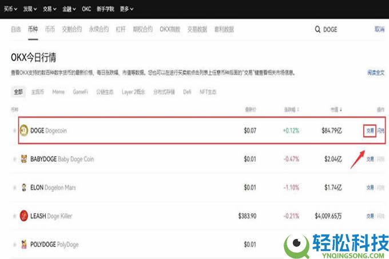Toggle favorite star for BABYDOGE row
The width and height of the screenshot is (389, 259).
click(14, 159)
